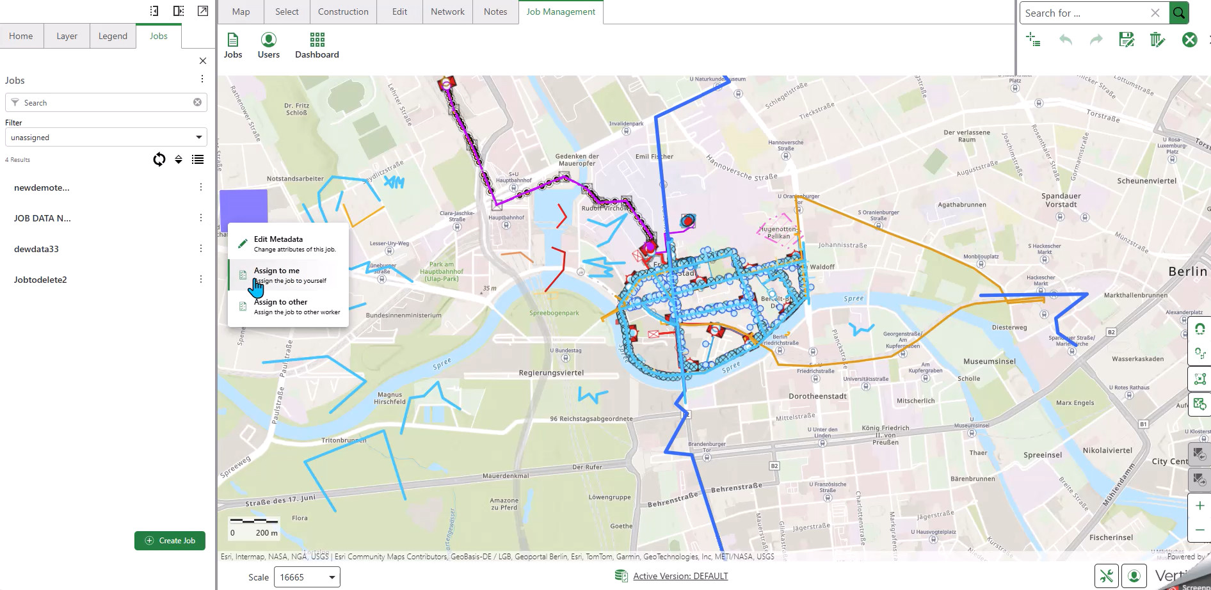This screenshot has width=1211, height=590.
Task: Click the map zoom in plus button
Action: click(x=1199, y=506)
